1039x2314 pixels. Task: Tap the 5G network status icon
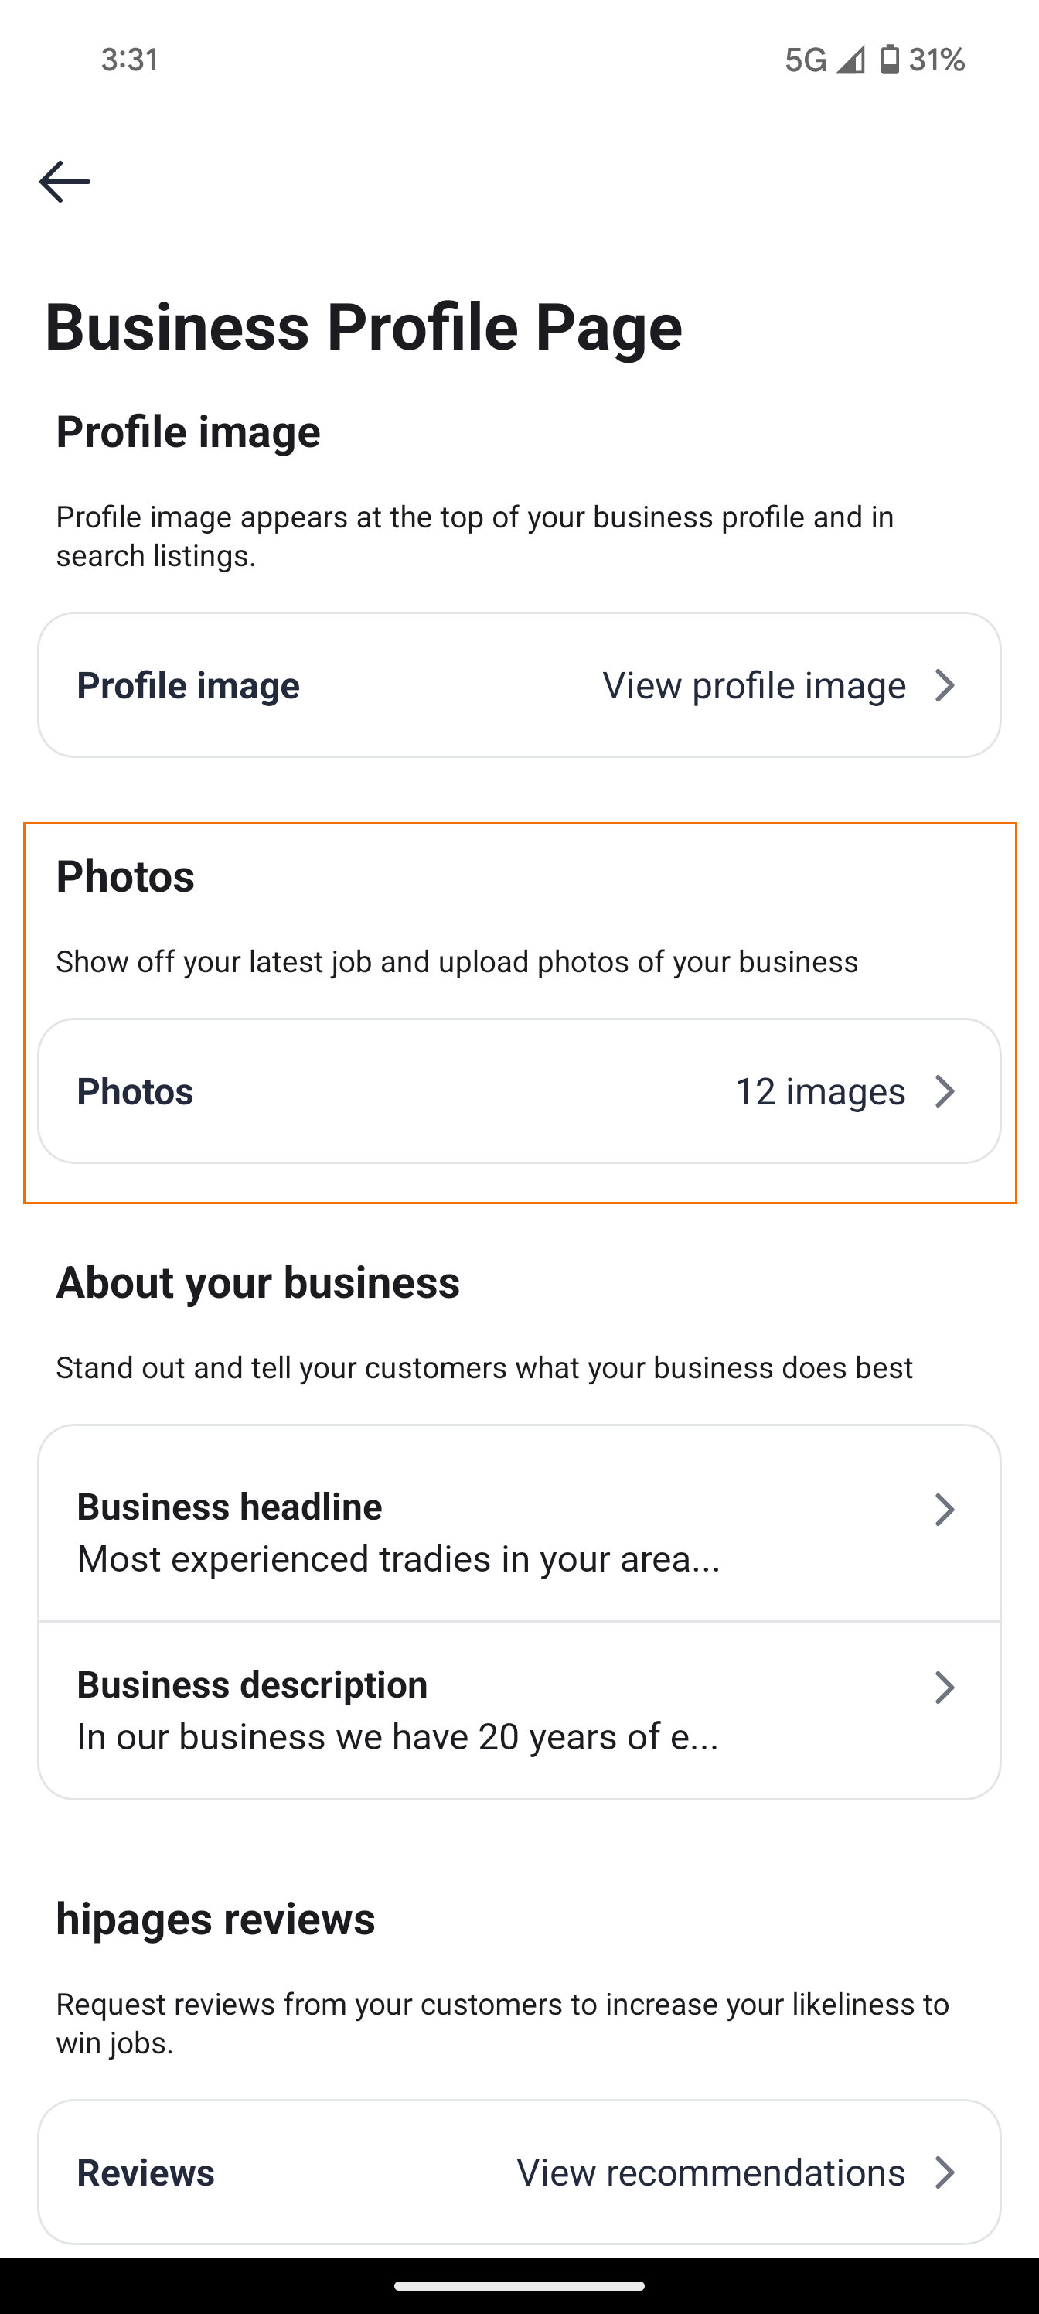805,60
